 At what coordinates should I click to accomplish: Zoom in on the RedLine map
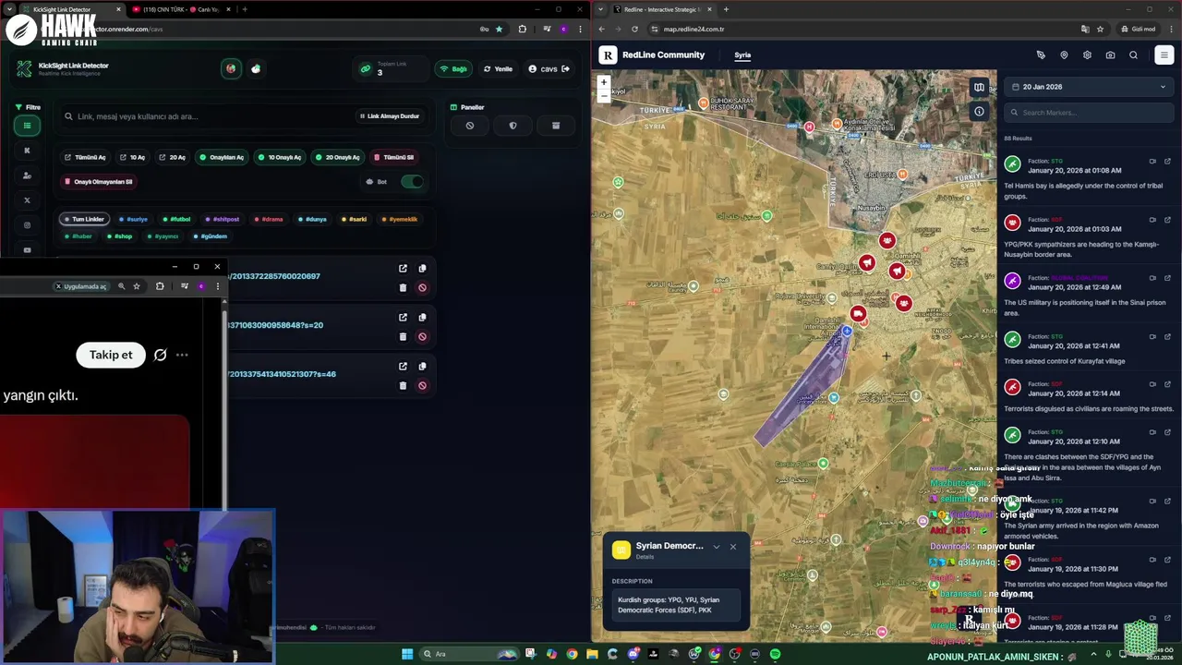coord(604,82)
